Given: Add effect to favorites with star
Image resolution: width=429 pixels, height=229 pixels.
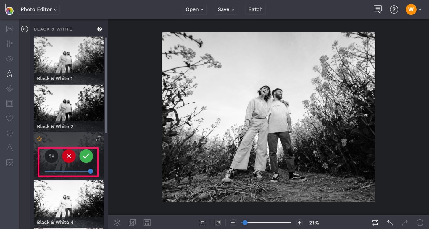Looking at the screenshot, I should (x=39, y=139).
